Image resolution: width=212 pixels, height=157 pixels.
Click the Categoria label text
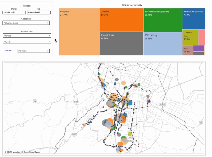click(x=26, y=19)
